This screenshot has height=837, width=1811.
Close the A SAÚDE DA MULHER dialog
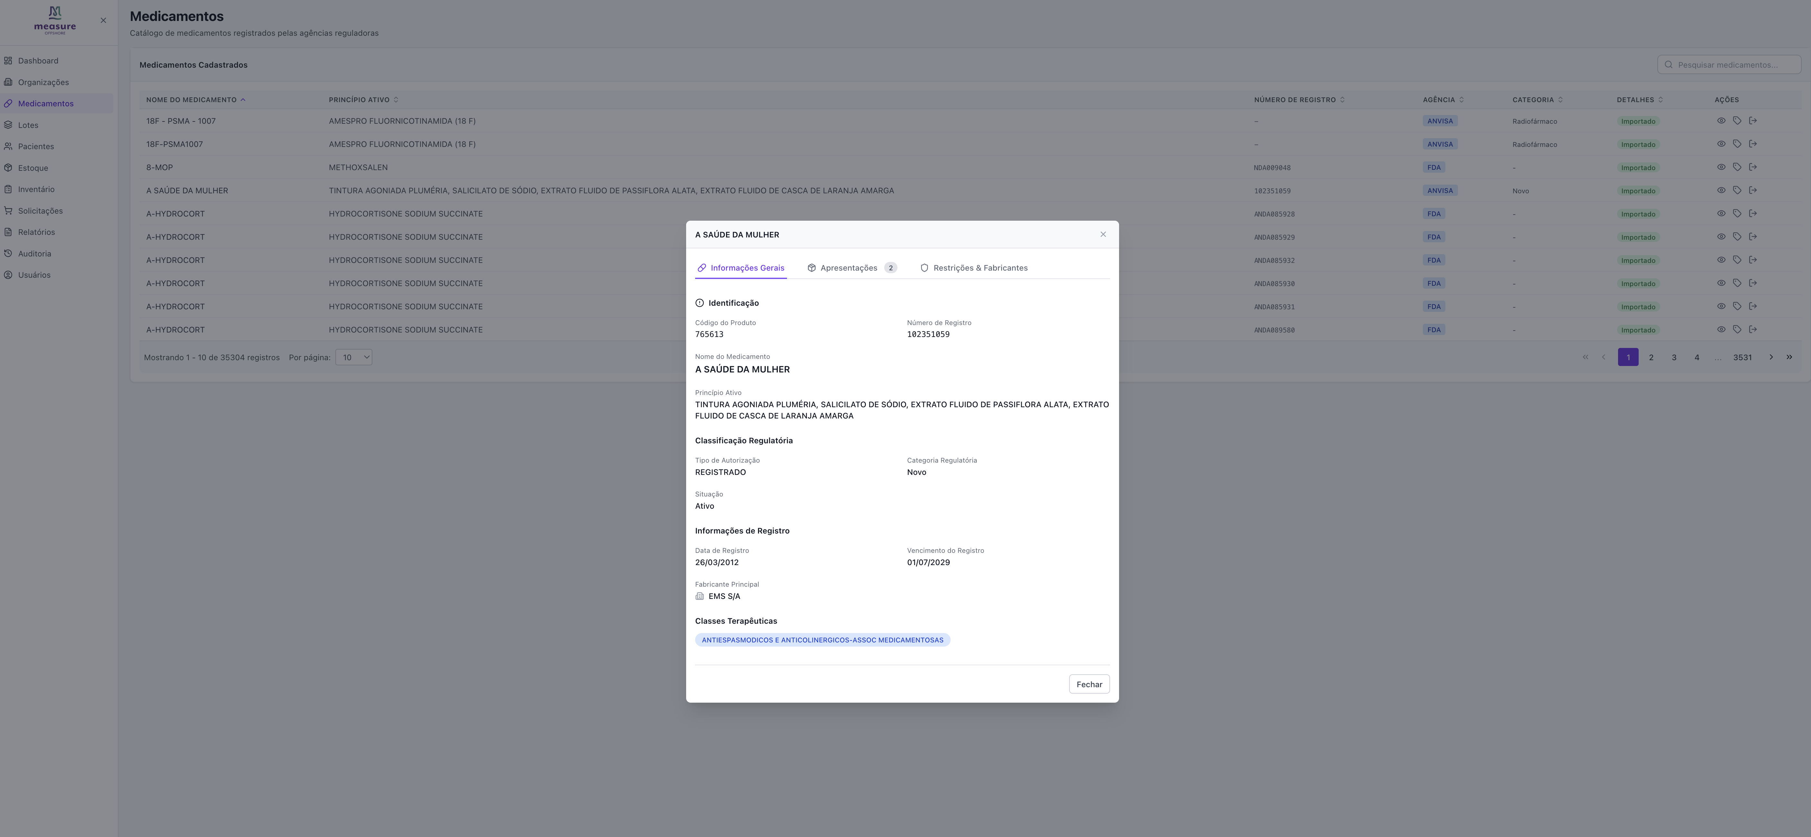coord(1102,235)
